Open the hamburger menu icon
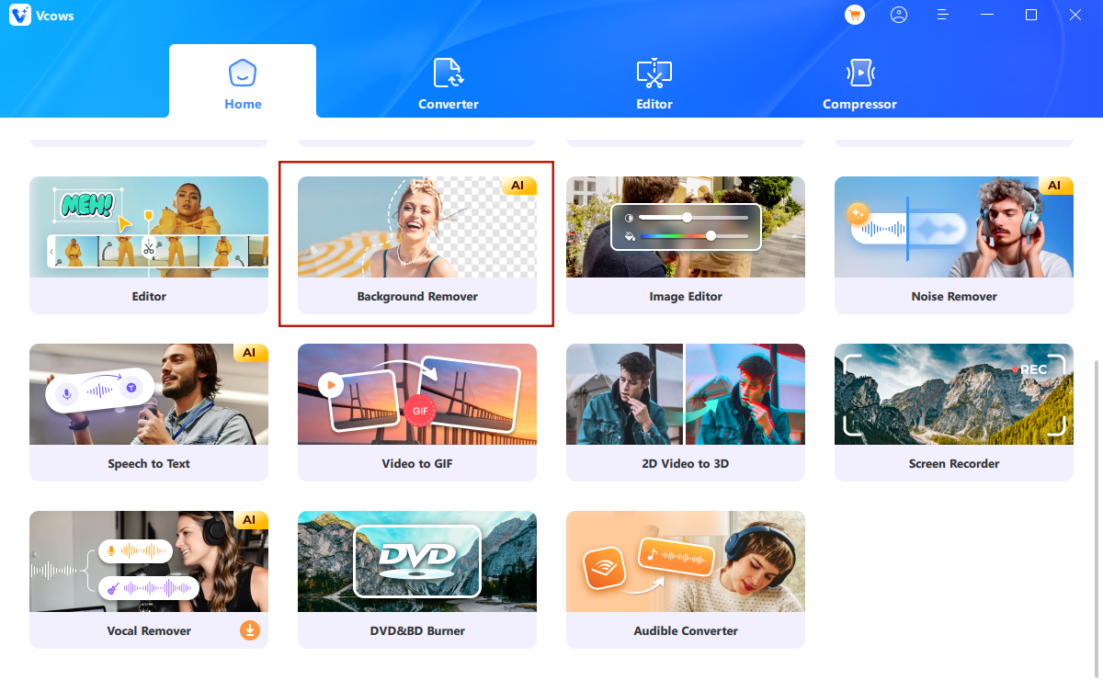This screenshot has width=1103, height=680. pyautogui.click(x=942, y=15)
